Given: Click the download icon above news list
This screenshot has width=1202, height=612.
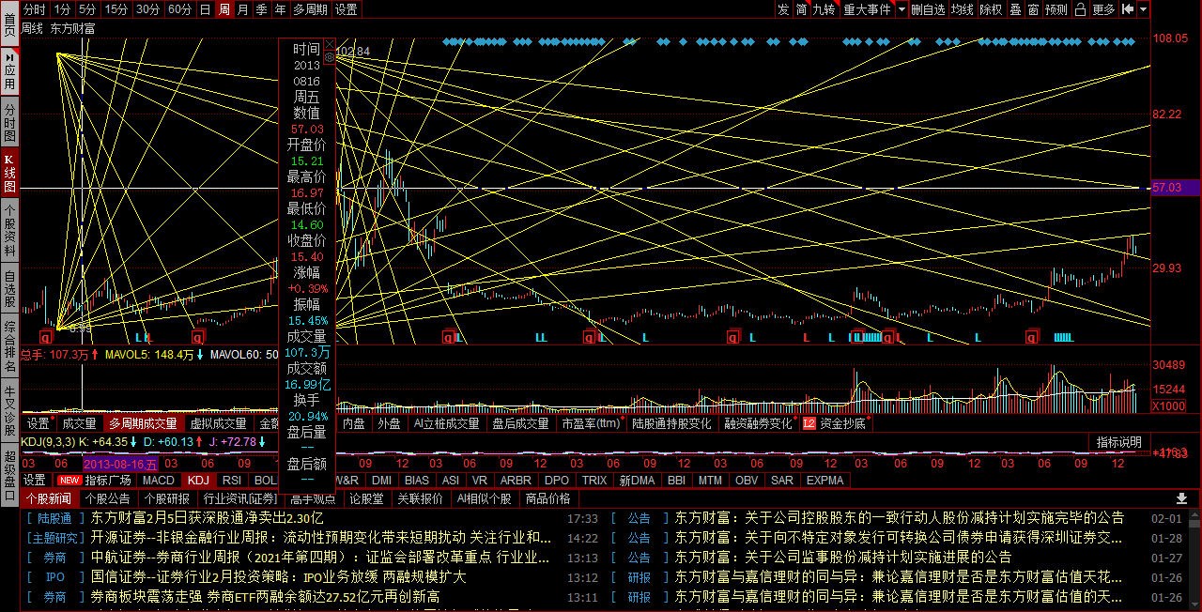Looking at the screenshot, I should [x=1182, y=498].
